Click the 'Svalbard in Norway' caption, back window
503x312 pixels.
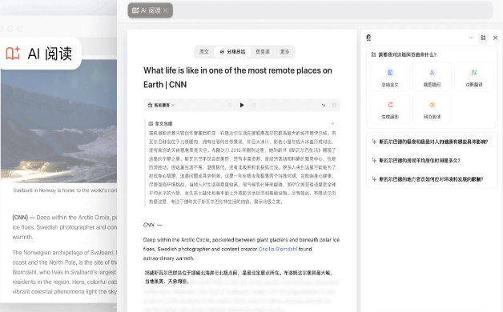pyautogui.click(x=65, y=190)
